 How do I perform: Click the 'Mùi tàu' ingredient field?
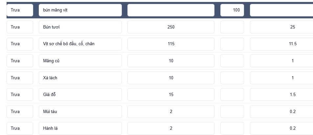[80, 111]
